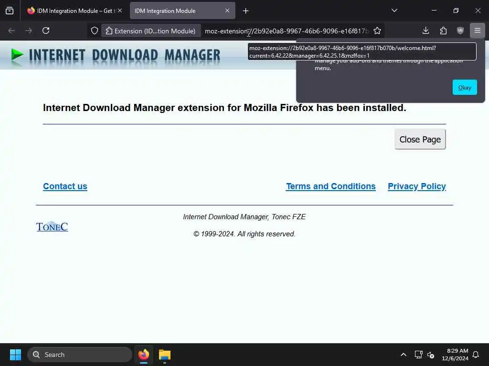Go forward one page
Image resolution: width=489 pixels, height=366 pixels.
pos(29,30)
